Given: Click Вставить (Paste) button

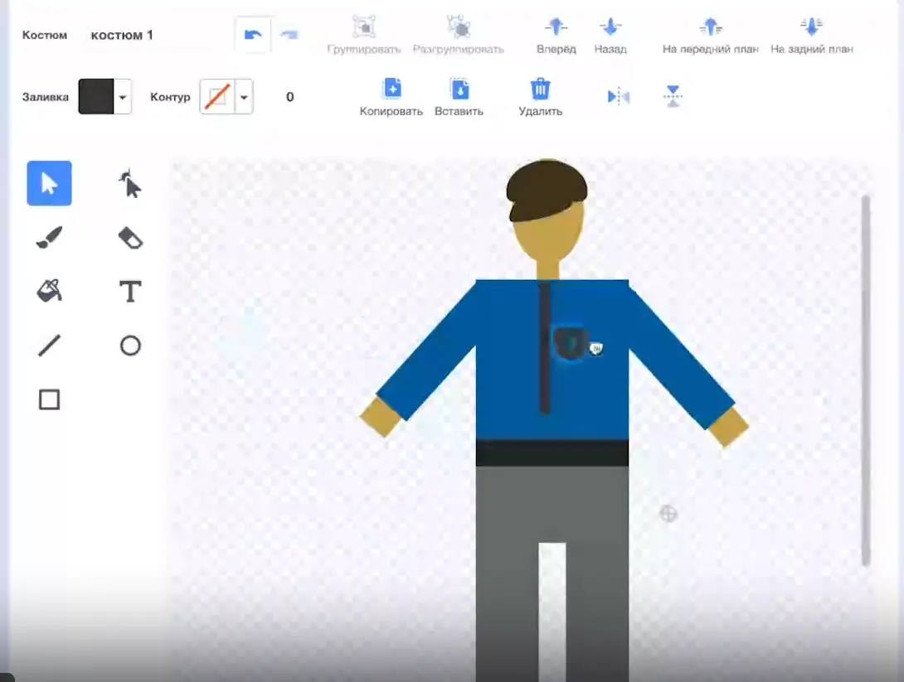Looking at the screenshot, I should coord(459,97).
